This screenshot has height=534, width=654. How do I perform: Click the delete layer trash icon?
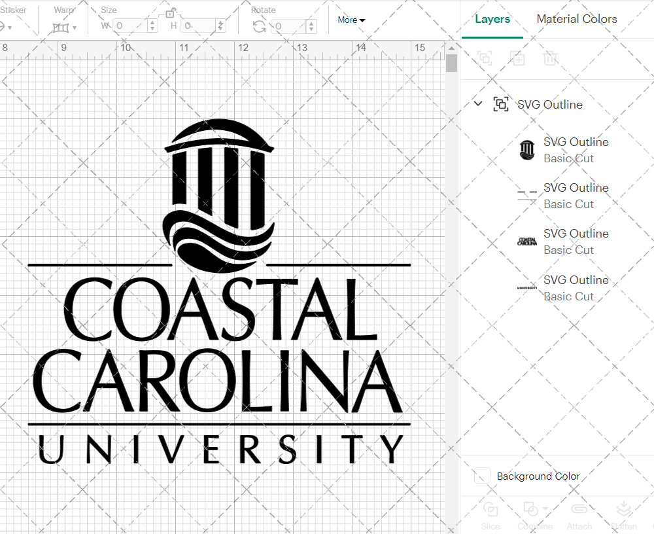[550, 58]
